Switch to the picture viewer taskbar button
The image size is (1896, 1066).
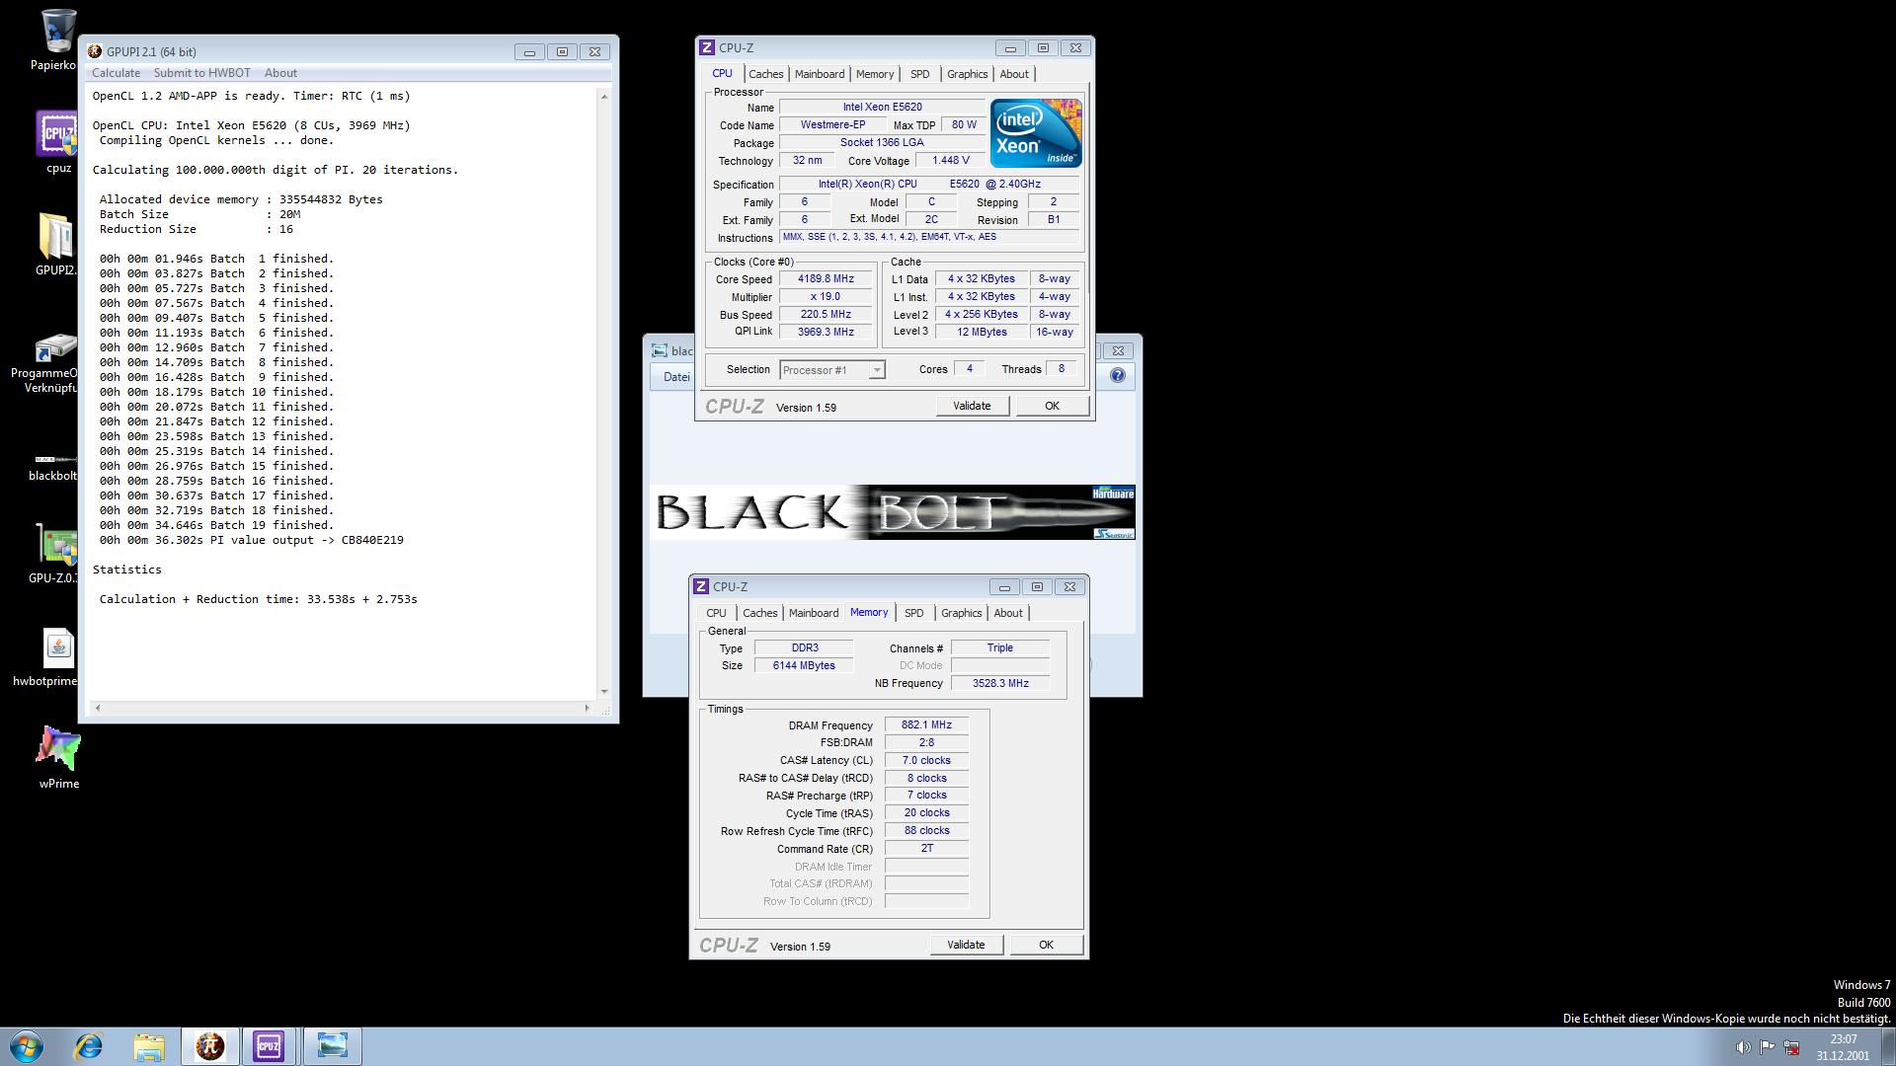(x=333, y=1046)
